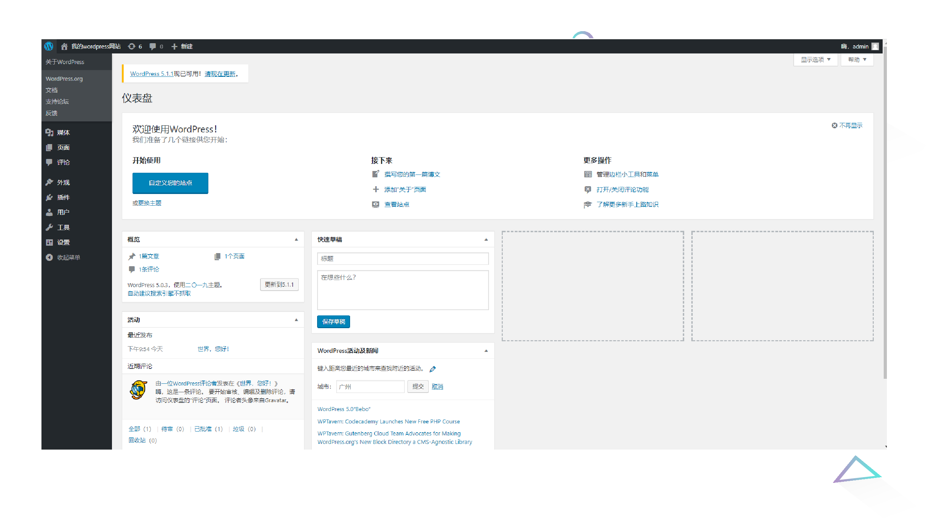Open the 关于WordPress menu item
This screenshot has height=531, width=945.
pyautogui.click(x=64, y=62)
